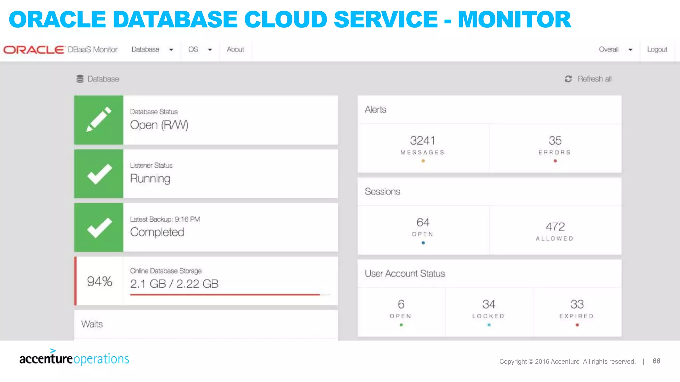Click the Alerts panel header

(489, 110)
